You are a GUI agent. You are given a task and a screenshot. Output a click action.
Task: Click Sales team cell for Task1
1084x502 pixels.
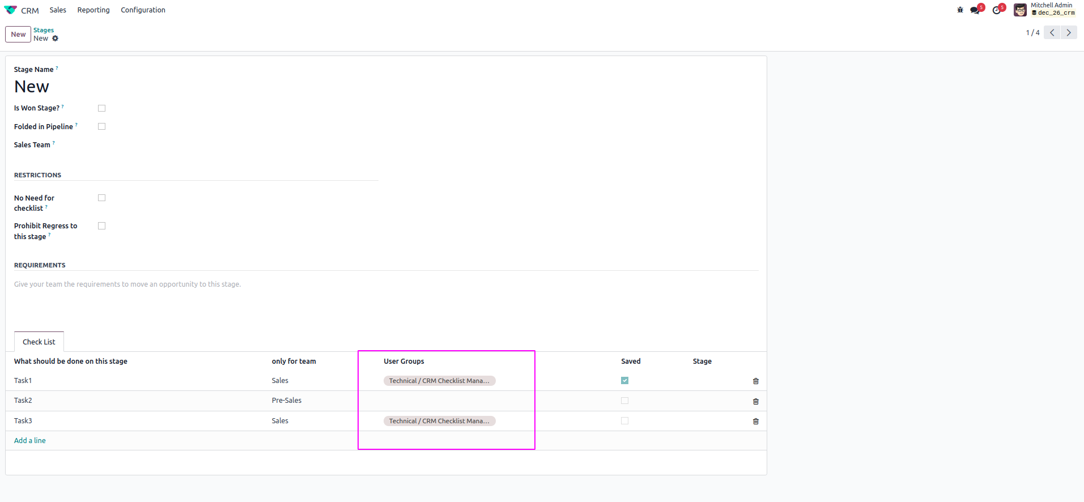[x=280, y=381]
